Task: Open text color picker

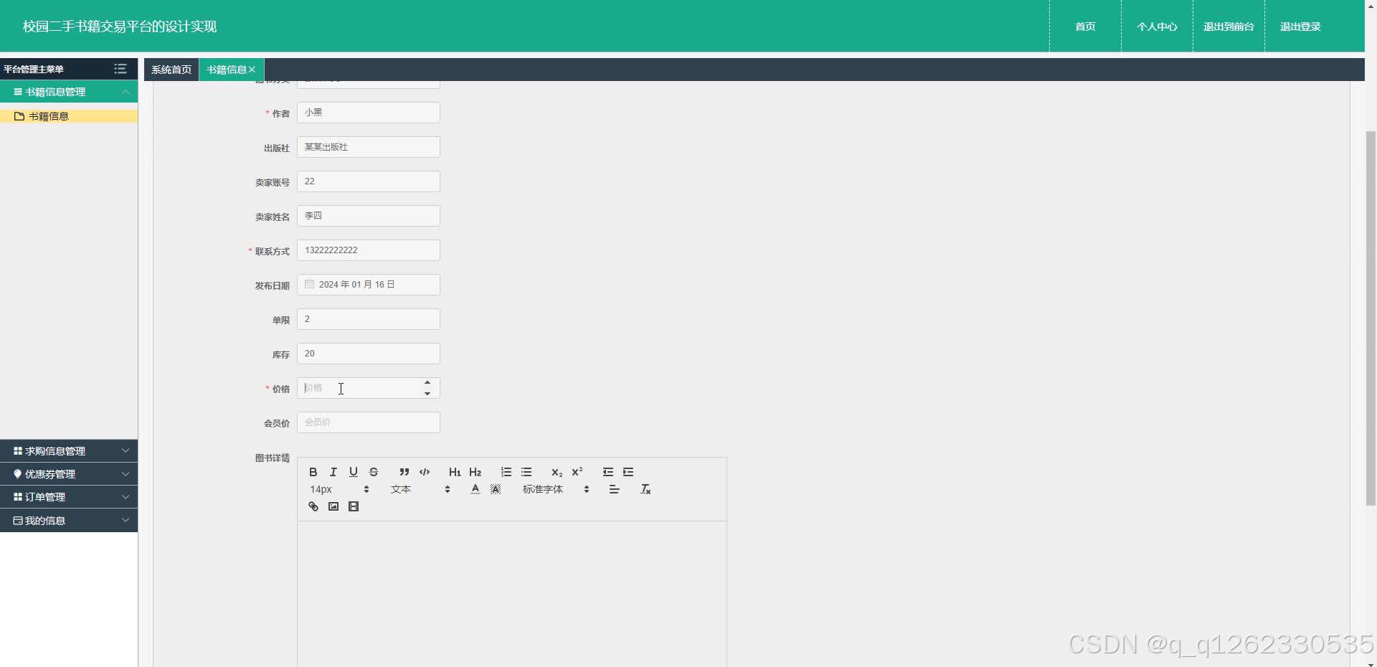Action: pyautogui.click(x=475, y=489)
